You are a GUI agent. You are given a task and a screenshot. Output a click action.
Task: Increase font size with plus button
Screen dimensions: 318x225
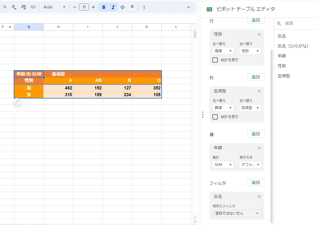[x=93, y=7]
